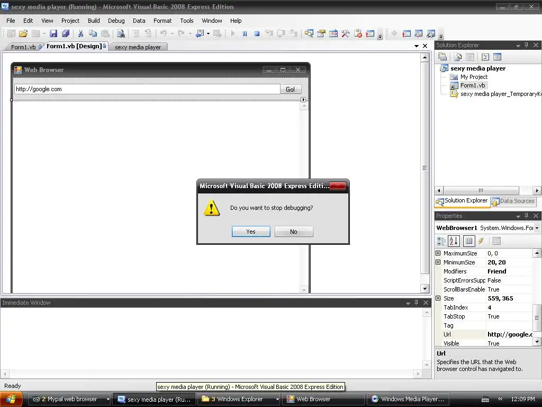
Task: Open the active documents dropdown arrow
Action: [x=417, y=46]
